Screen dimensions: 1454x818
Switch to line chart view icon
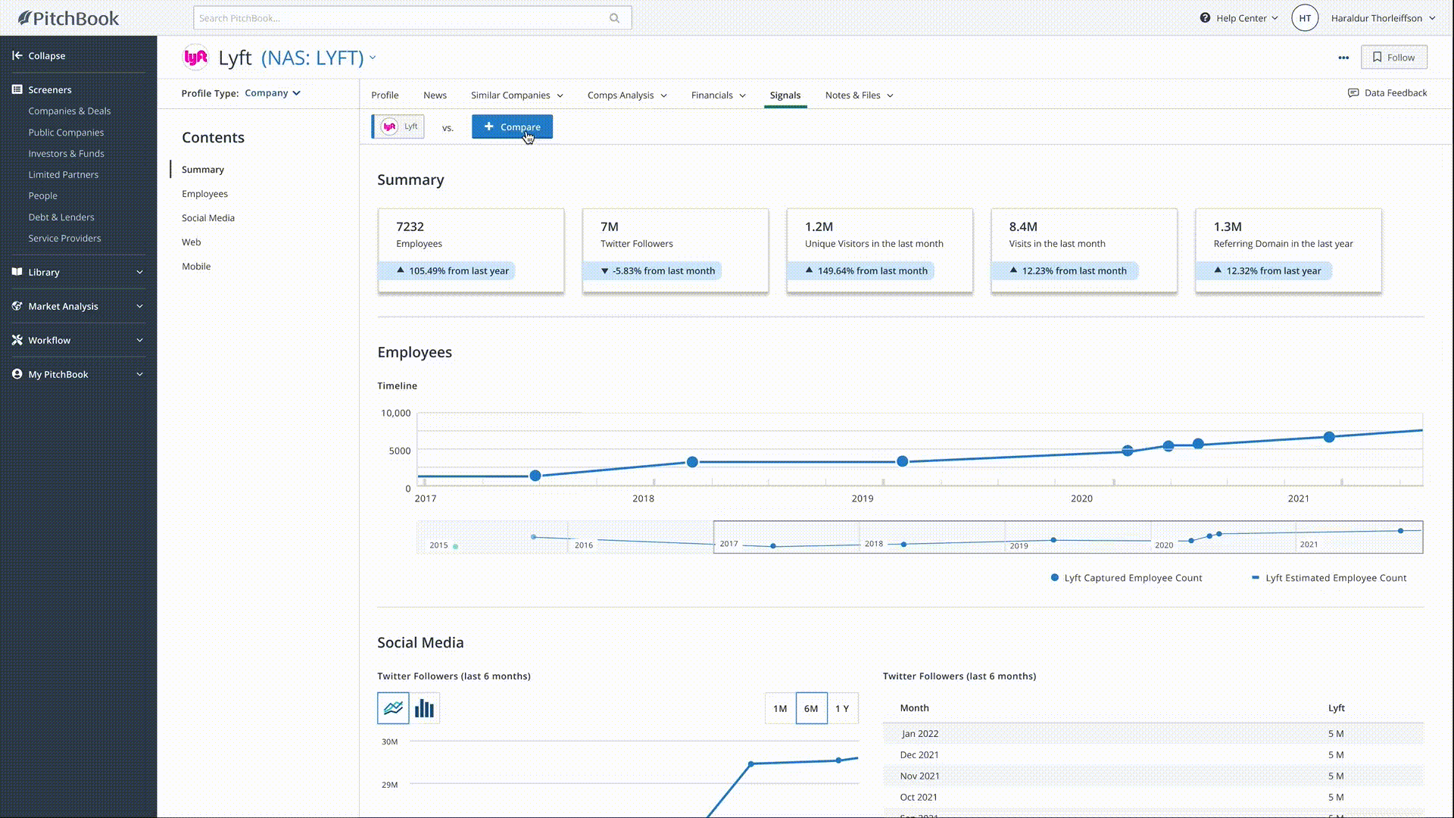click(x=393, y=708)
